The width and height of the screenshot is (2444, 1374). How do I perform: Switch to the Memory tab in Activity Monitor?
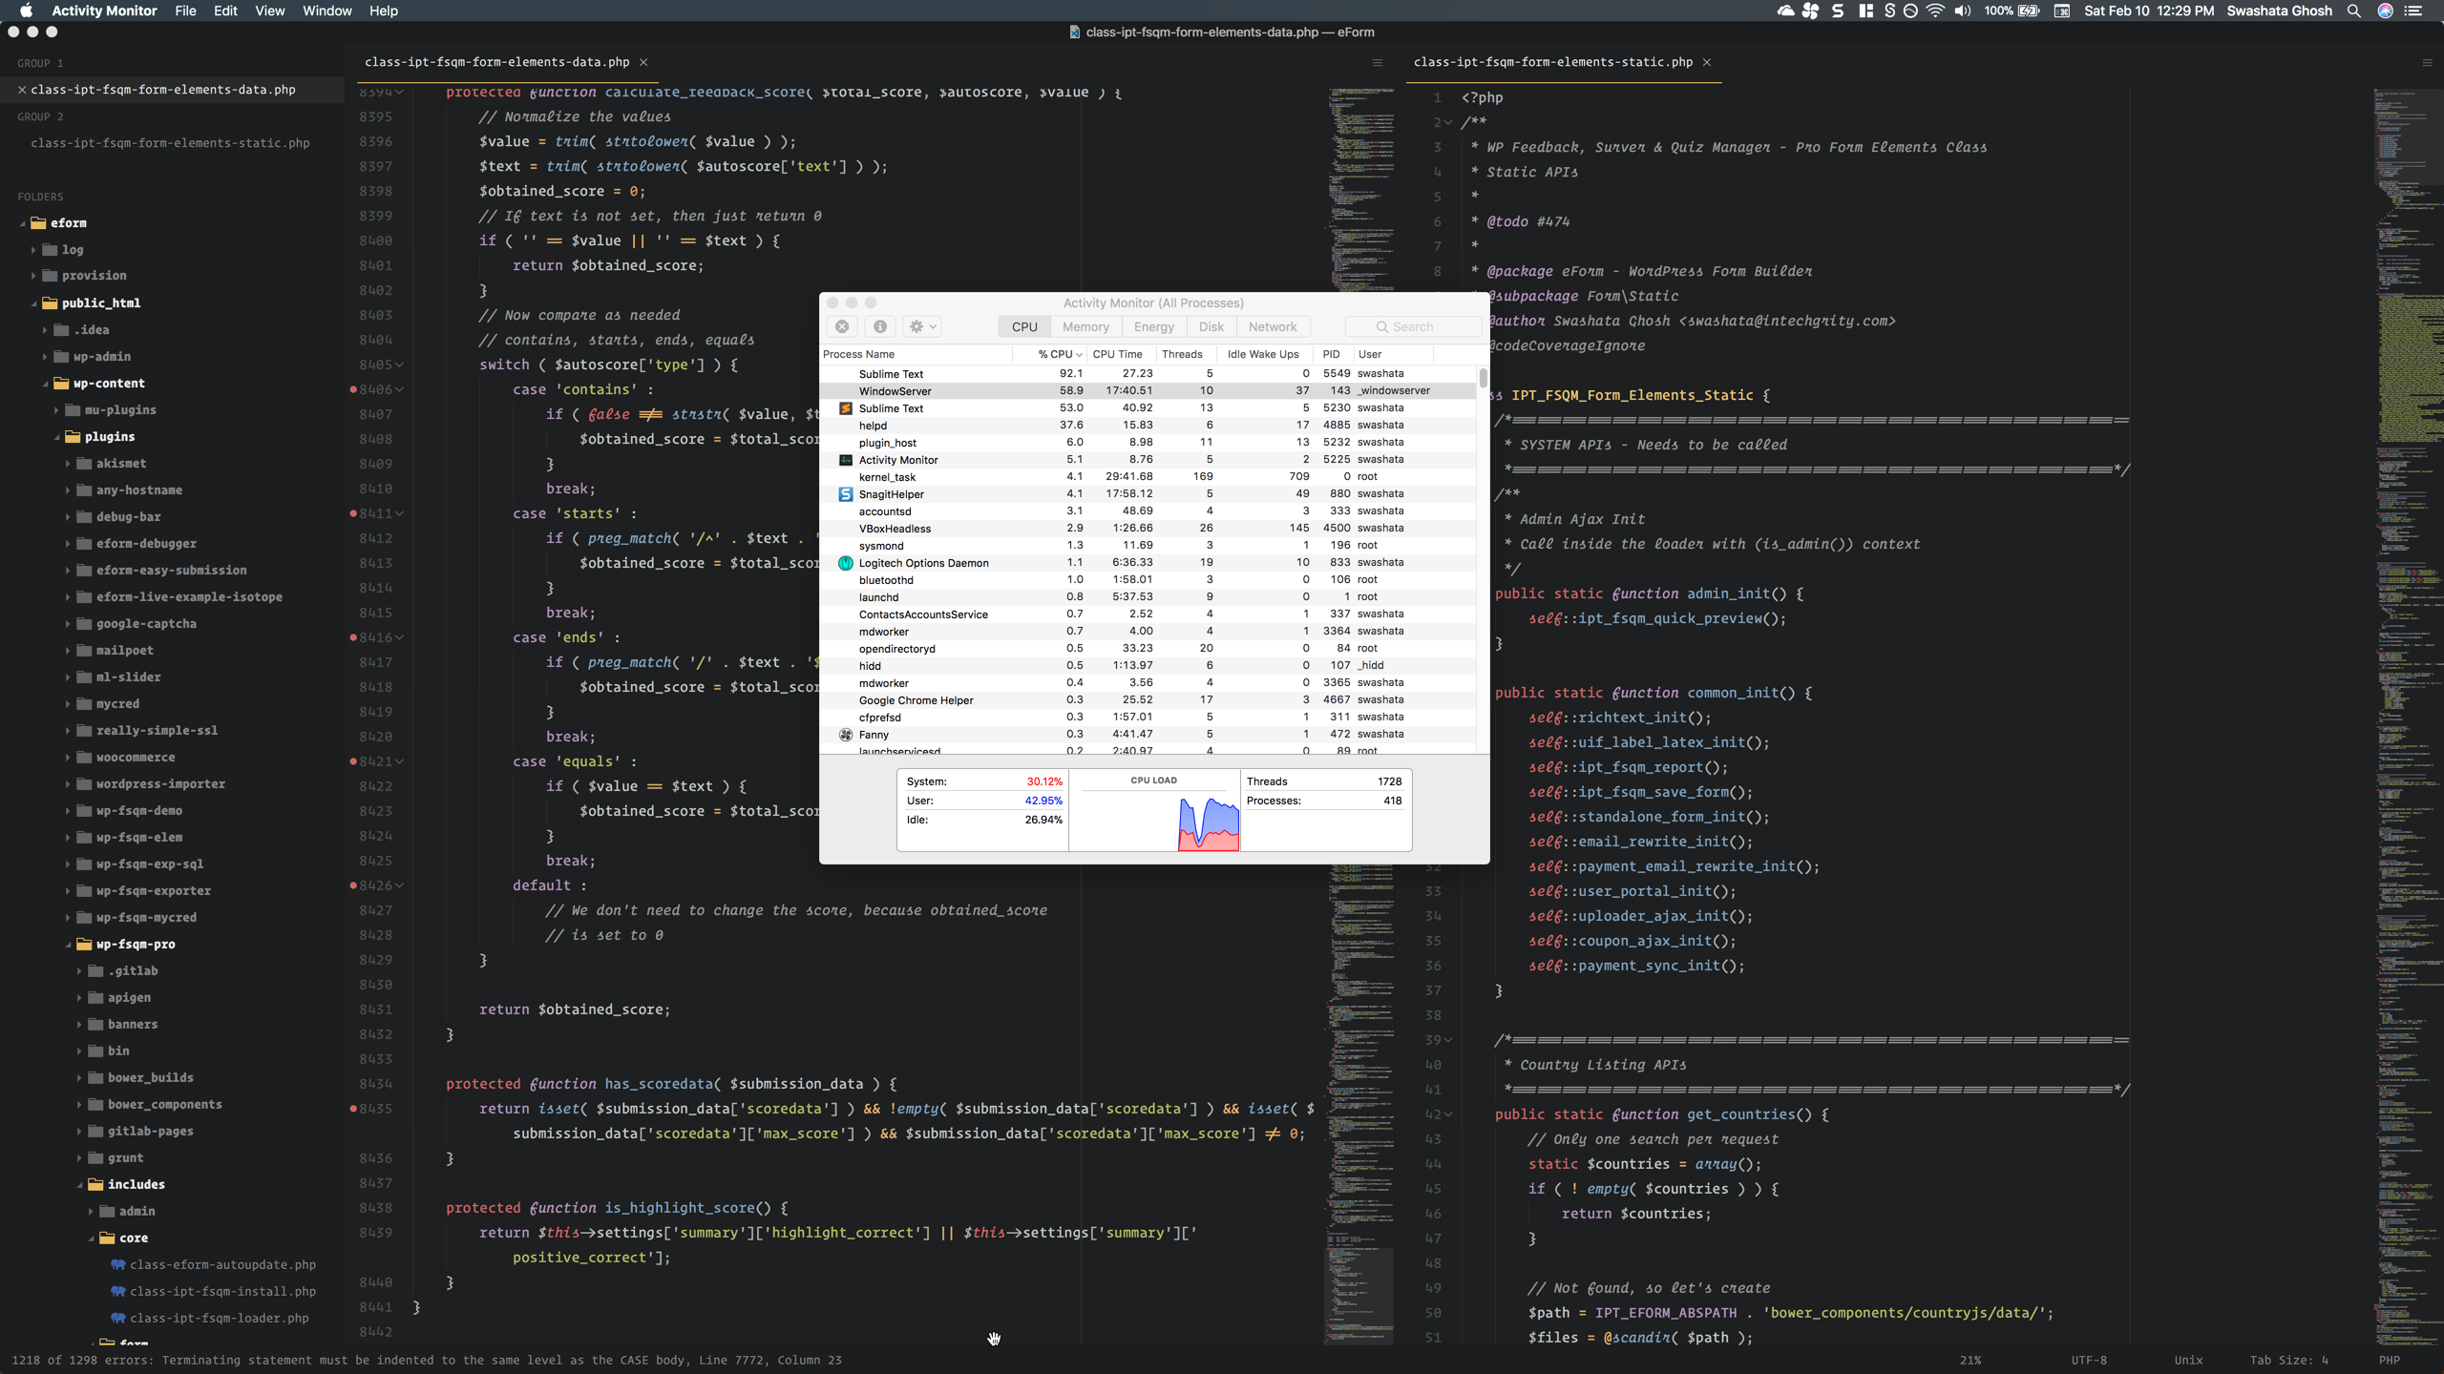pos(1084,325)
